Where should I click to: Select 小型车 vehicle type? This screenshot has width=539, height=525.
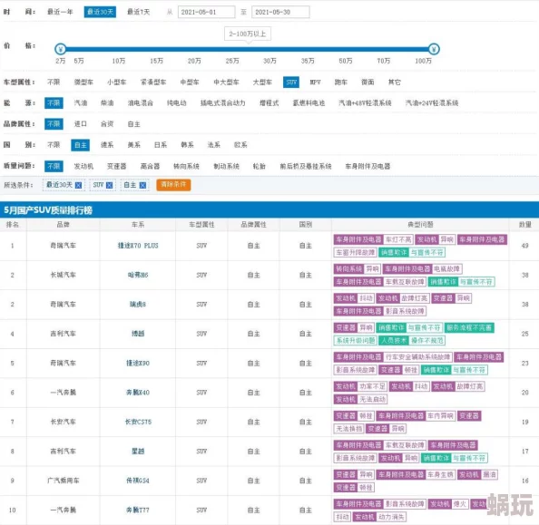[116, 83]
